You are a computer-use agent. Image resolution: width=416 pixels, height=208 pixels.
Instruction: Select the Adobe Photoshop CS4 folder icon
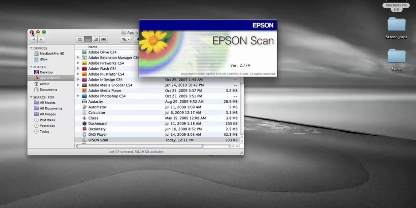[x=84, y=96]
